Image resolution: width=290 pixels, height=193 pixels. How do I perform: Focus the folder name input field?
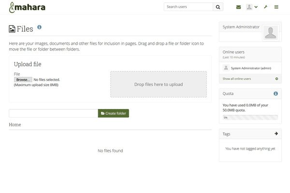54,113
